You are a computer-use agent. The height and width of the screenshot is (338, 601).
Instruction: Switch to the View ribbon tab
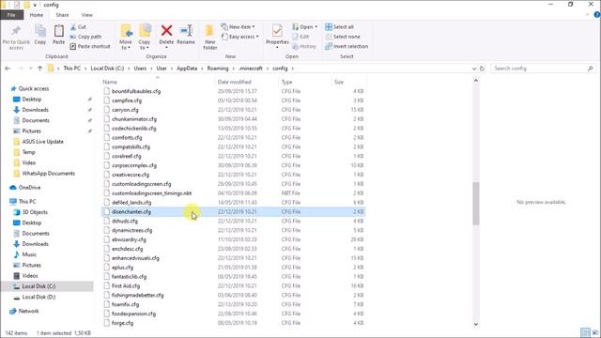87,15
